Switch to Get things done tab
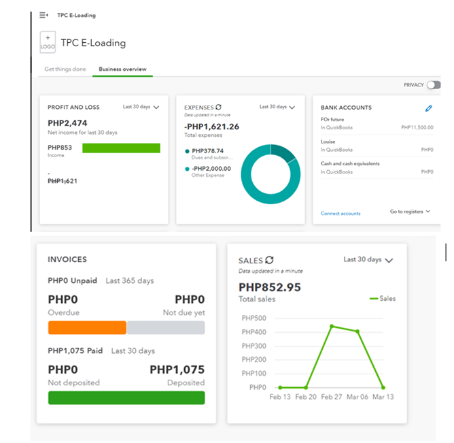This screenshot has width=454, height=443. point(65,69)
